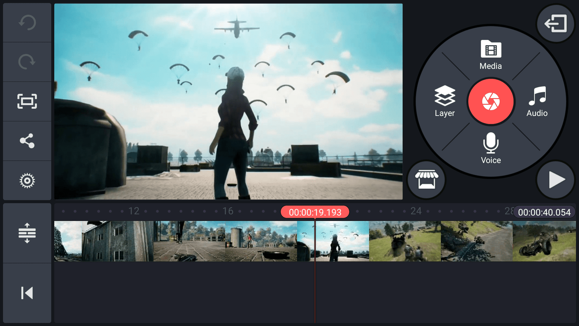Viewport: 579px width, 326px height.
Task: Click the current time 00:00:19.193 marker
Action: click(x=315, y=212)
